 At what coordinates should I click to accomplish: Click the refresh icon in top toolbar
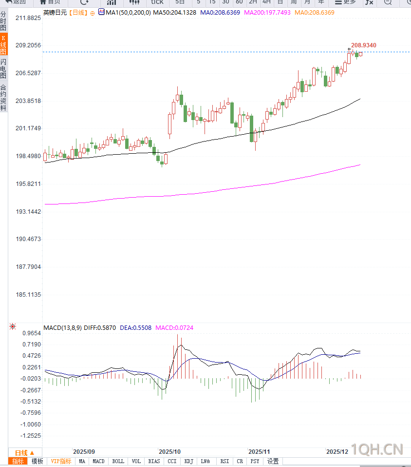coord(84,2)
